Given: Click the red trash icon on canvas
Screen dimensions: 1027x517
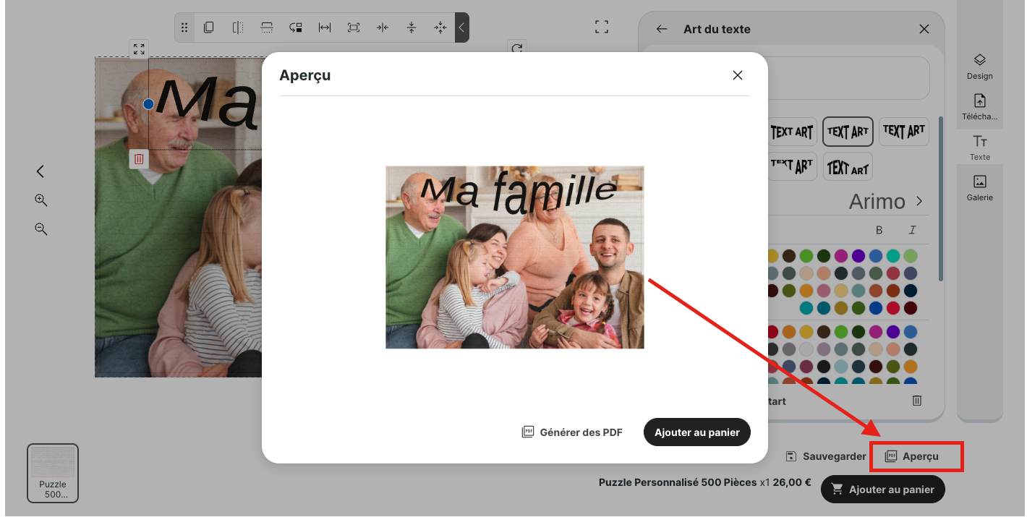Looking at the screenshot, I should point(139,159).
